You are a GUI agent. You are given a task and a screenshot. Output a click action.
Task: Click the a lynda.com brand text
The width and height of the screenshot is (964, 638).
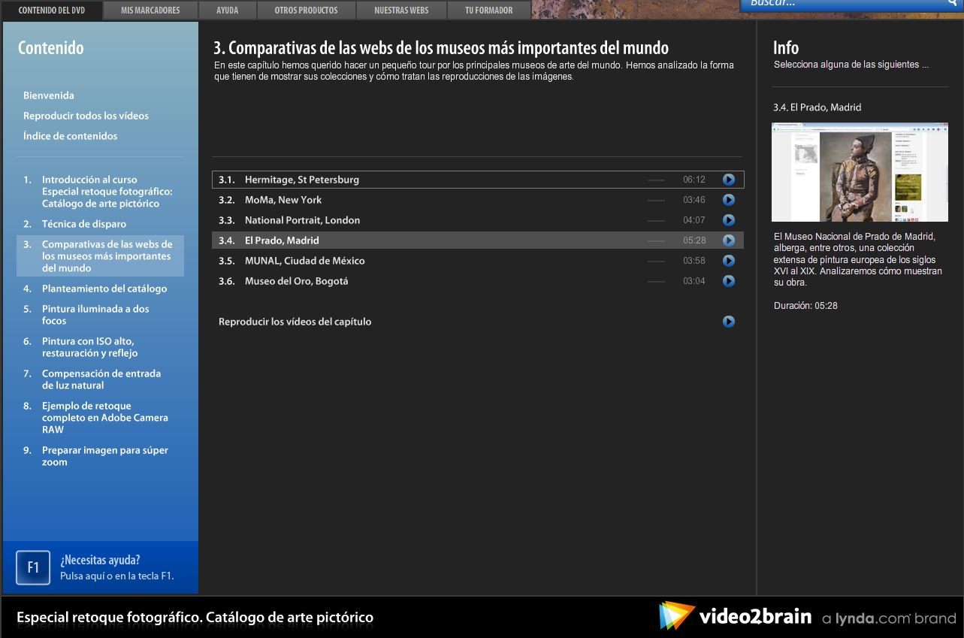(889, 618)
